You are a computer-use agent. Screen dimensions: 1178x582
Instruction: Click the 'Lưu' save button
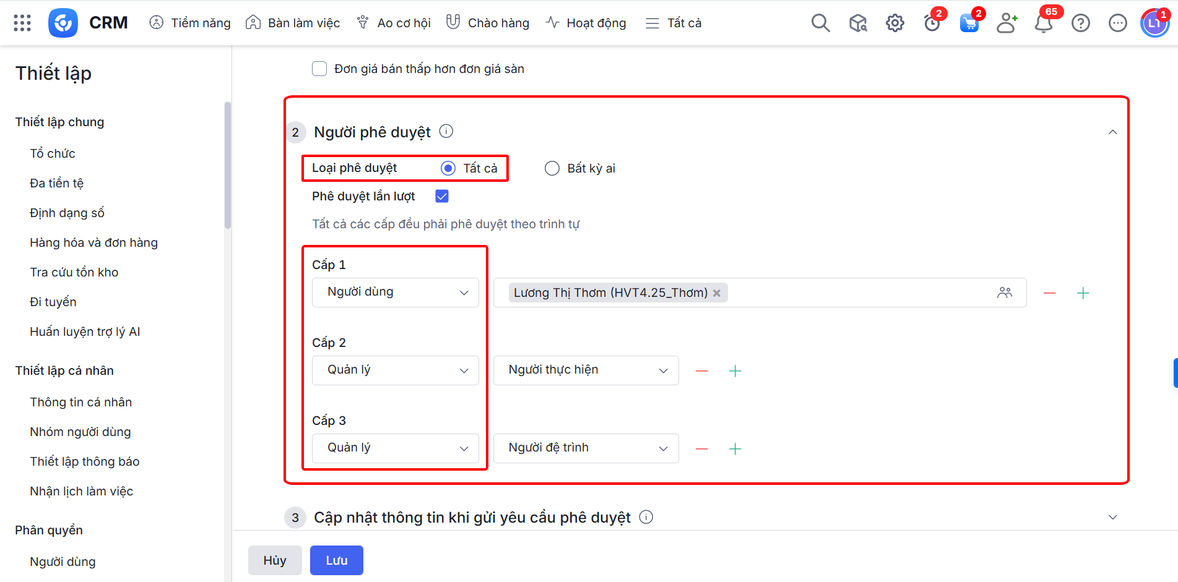coord(336,560)
